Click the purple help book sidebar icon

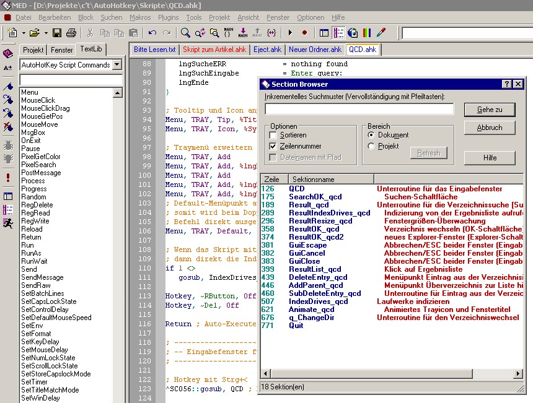coord(8,54)
